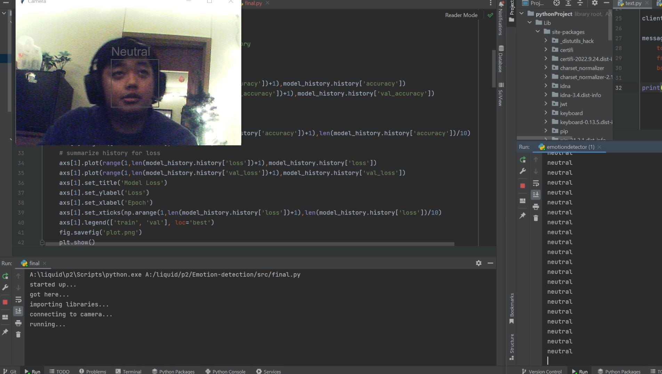Image resolution: width=662 pixels, height=374 pixels.
Task: Open the Notifications side panel
Action: pyautogui.click(x=501, y=18)
